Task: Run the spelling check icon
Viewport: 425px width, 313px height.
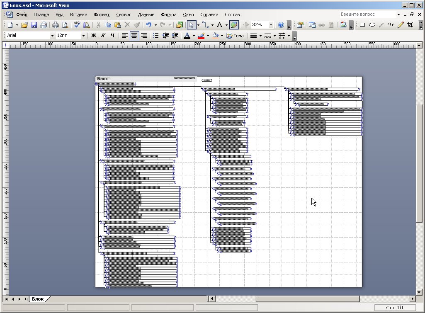Action: [77, 25]
